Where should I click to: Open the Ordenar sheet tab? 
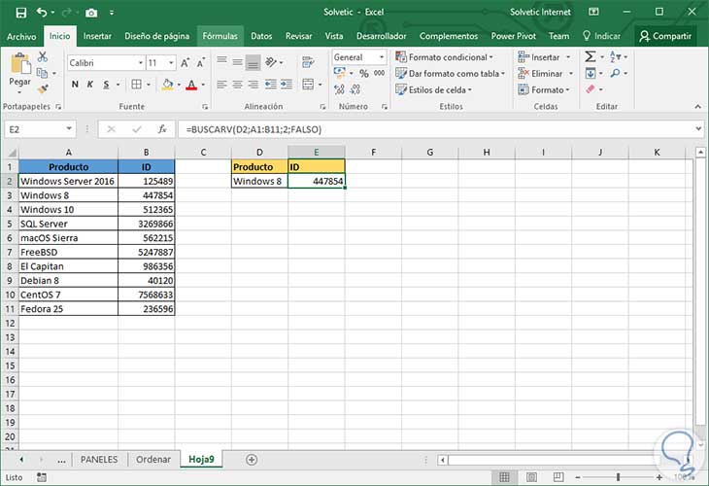point(153,460)
